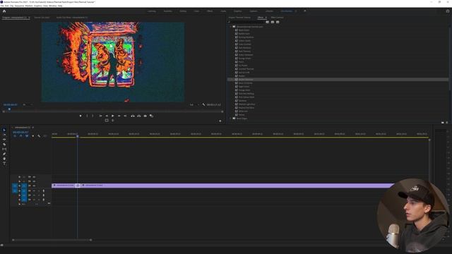Click Mark Out in the Program monitor
452x254 pixels.
(93, 116)
